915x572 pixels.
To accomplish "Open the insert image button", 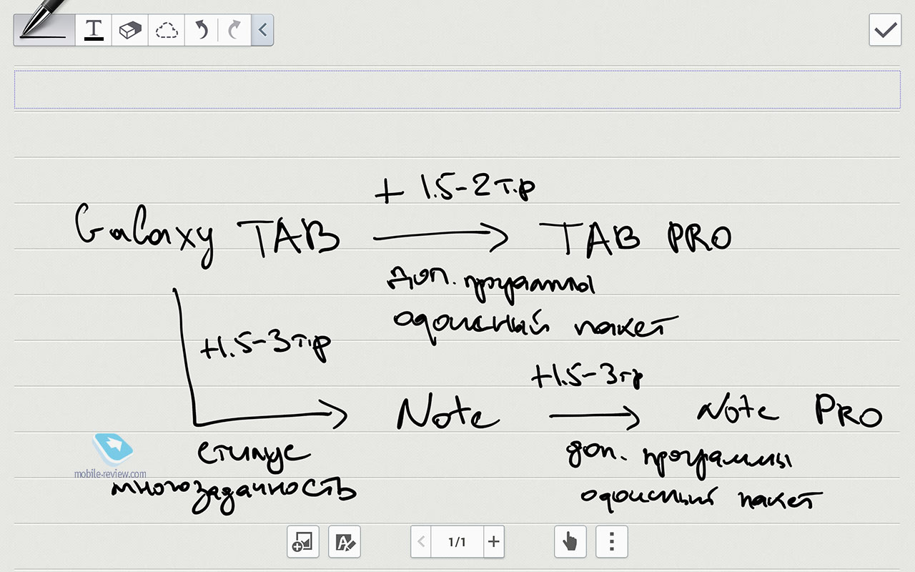I will pyautogui.click(x=302, y=542).
